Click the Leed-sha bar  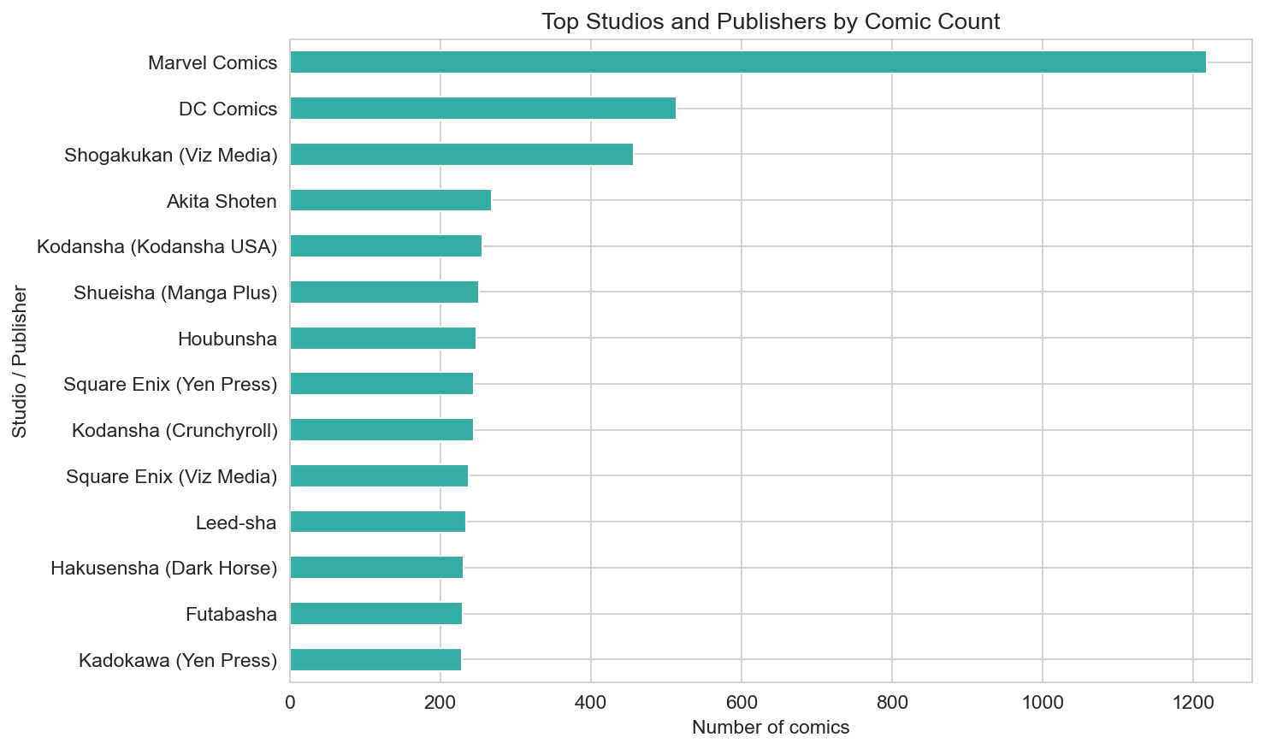pos(377,522)
